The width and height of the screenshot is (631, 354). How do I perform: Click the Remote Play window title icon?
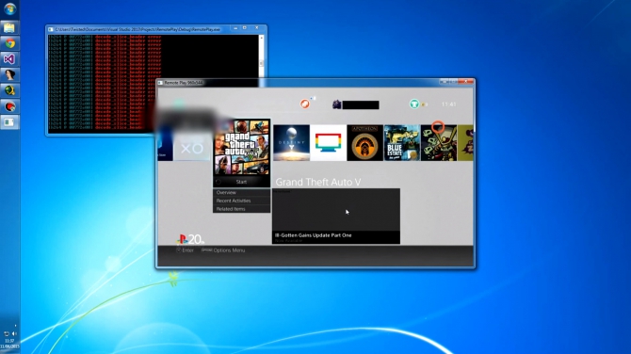coord(160,83)
